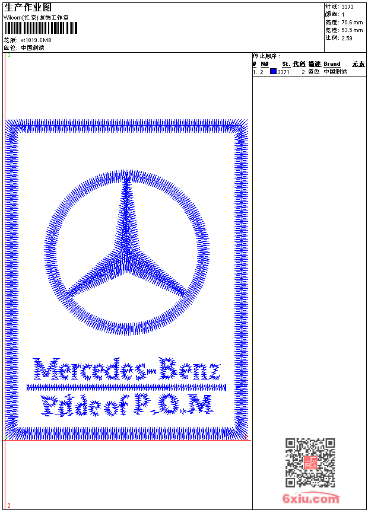
Task: Click the scale value '2.59'
Action: tap(347, 38)
